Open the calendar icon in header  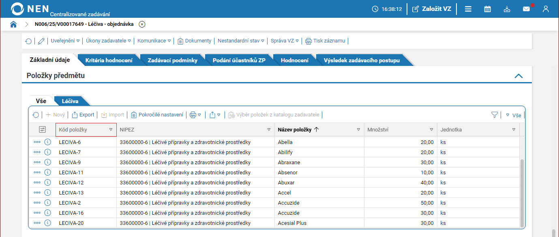tap(488, 9)
